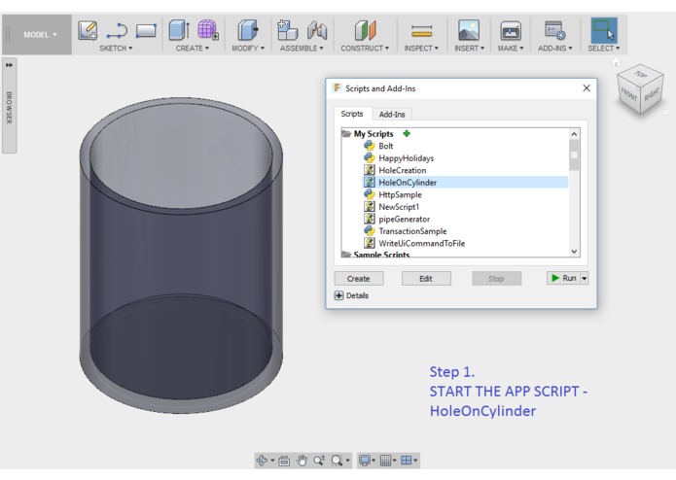This screenshot has width=676, height=480.
Task: Click the Create Sketch icon
Action: click(88, 30)
